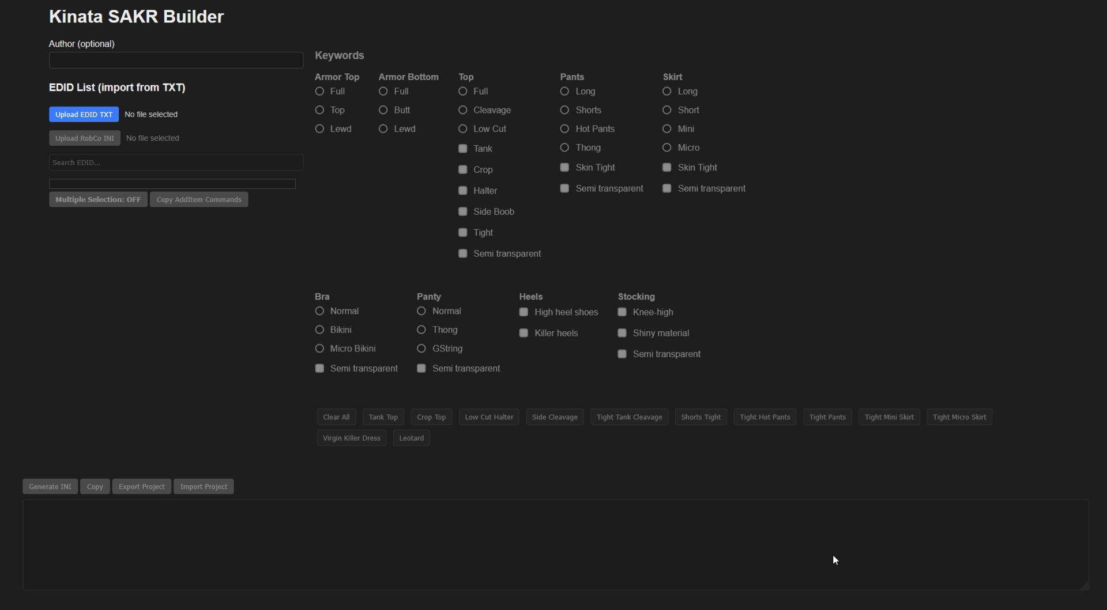Select the Micro Bikini radio option
Screen dimensions: 1107x610
319,348
